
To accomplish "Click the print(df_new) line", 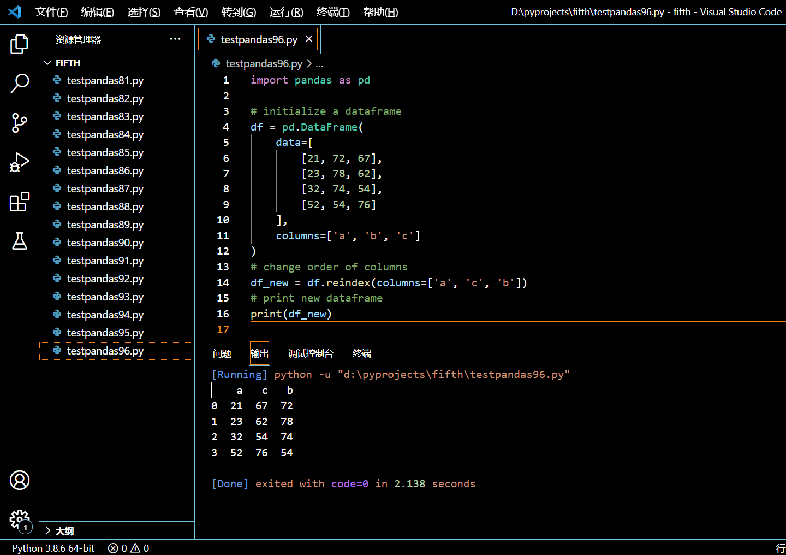I will pyautogui.click(x=291, y=314).
